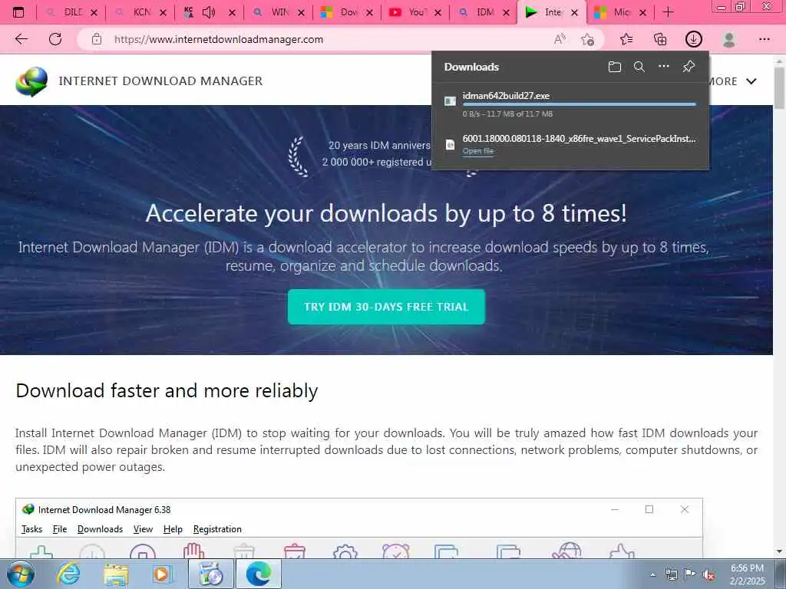The width and height of the screenshot is (786, 589).
Task: Open Windows Media Player taskbar icon
Action: click(x=162, y=574)
